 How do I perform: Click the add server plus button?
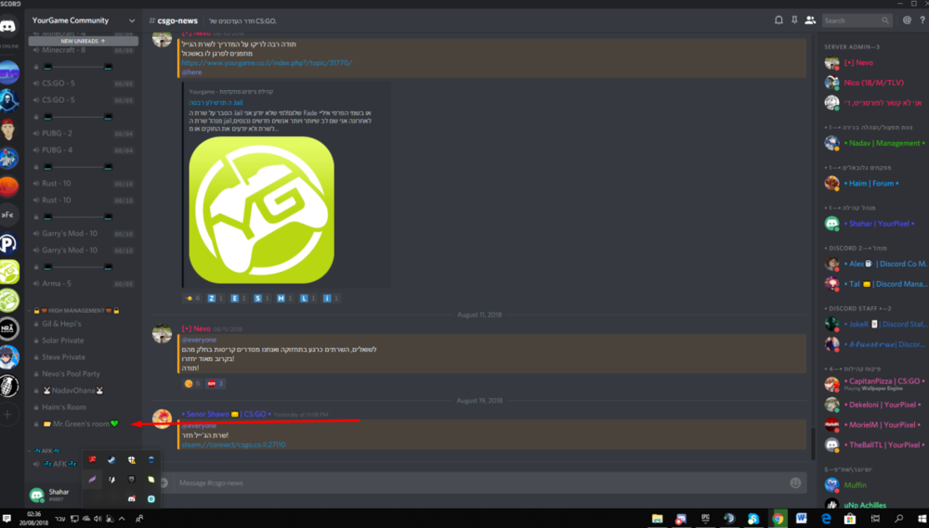[7, 415]
